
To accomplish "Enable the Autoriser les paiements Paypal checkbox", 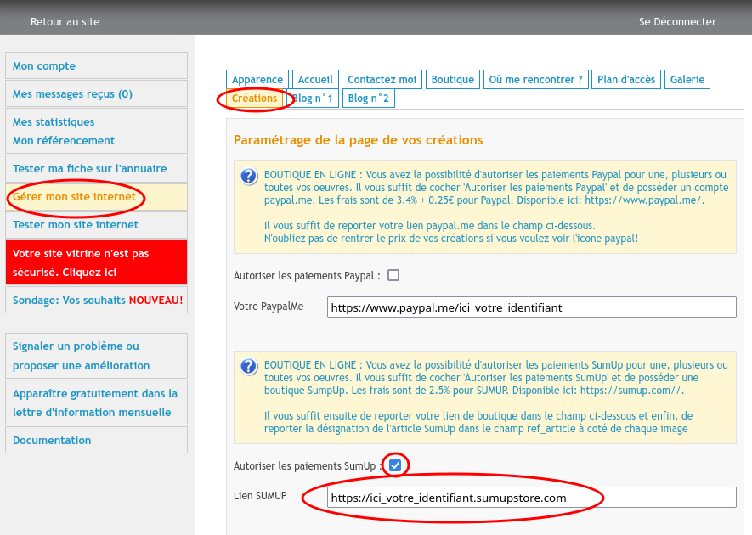I will point(393,275).
